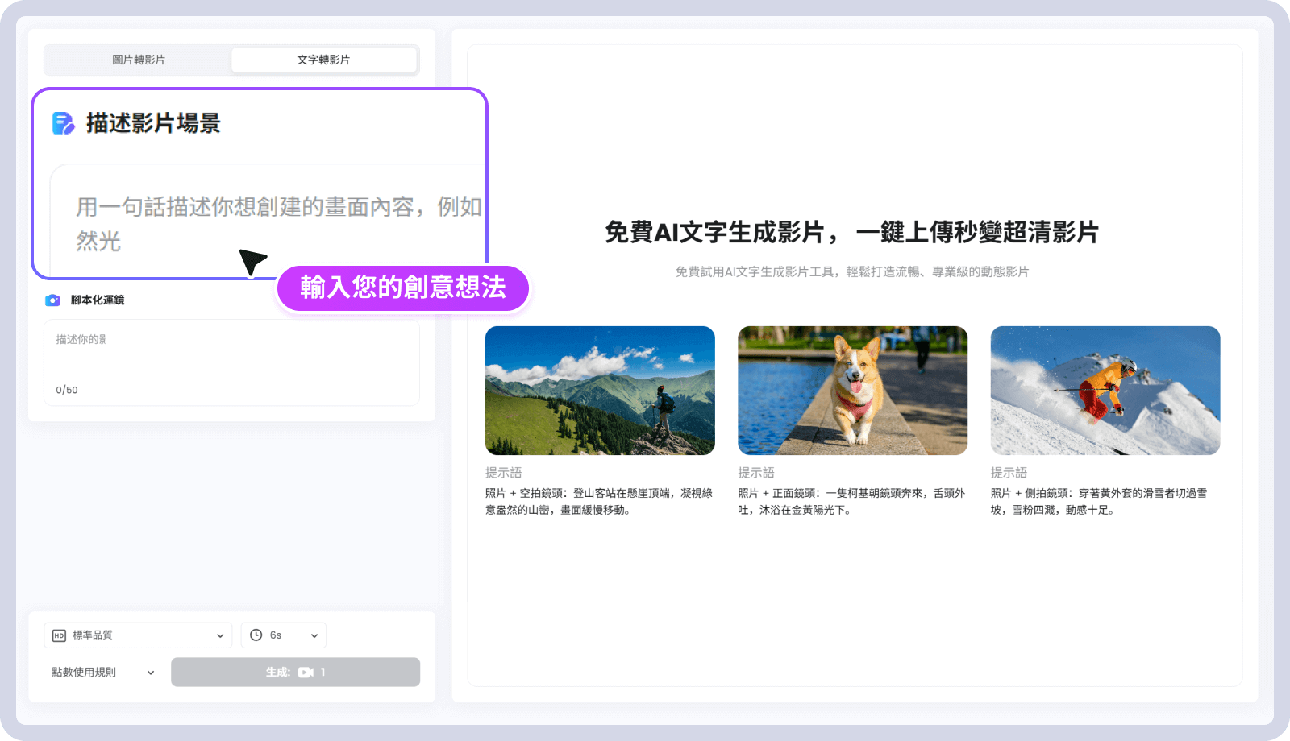1290x741 pixels.
Task: Click the prompt text starting 照片 + 空拍鏡頭
Action: pos(599,501)
